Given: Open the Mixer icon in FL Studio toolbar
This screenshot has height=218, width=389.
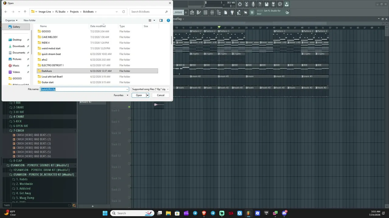Looking at the screenshot, I should 212,12.
